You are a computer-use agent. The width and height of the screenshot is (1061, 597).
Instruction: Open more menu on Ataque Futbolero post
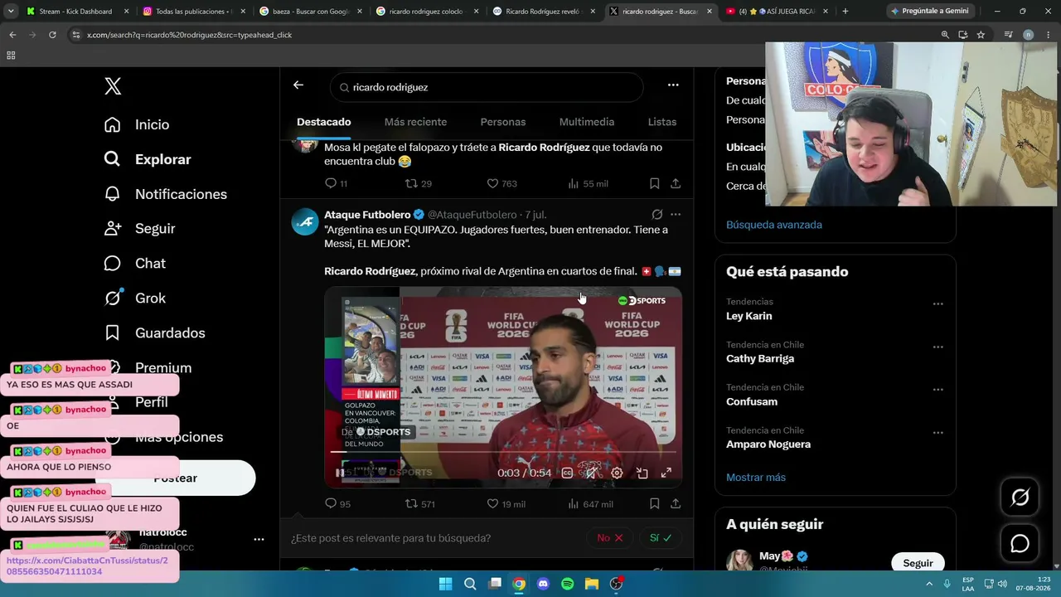tap(676, 214)
